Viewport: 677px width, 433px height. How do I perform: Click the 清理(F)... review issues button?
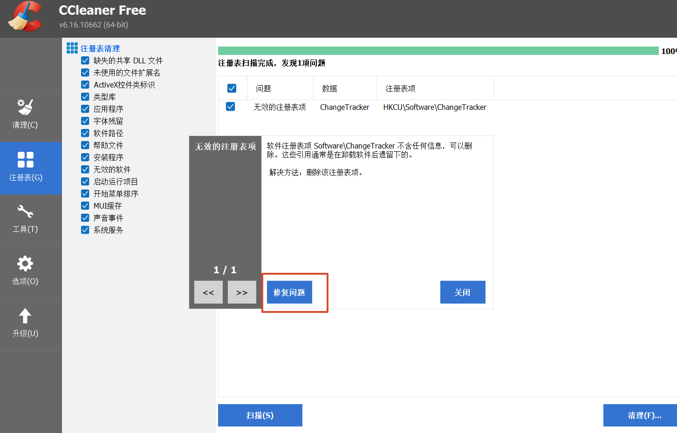[640, 415]
